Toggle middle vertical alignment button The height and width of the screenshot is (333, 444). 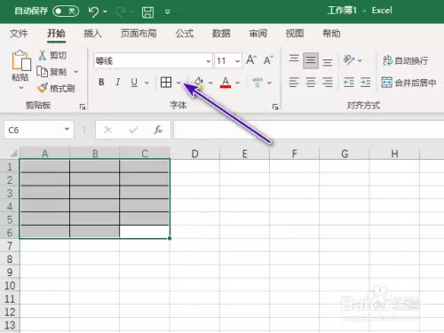click(x=311, y=60)
